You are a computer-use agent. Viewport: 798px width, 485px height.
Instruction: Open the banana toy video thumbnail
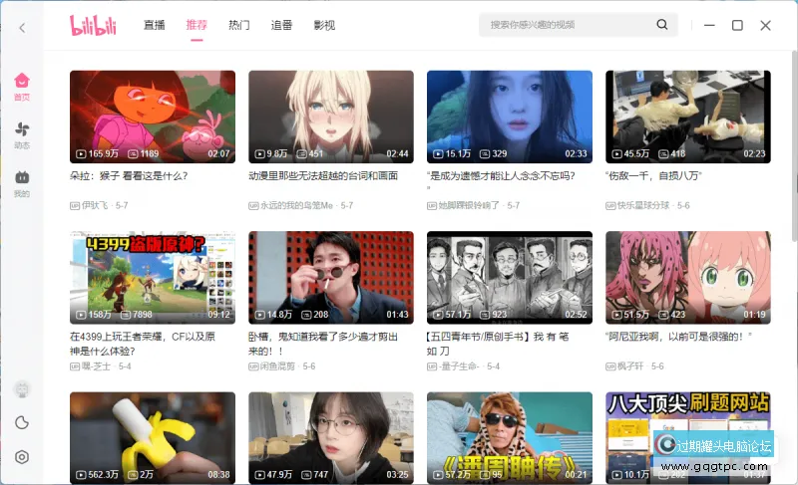(153, 437)
